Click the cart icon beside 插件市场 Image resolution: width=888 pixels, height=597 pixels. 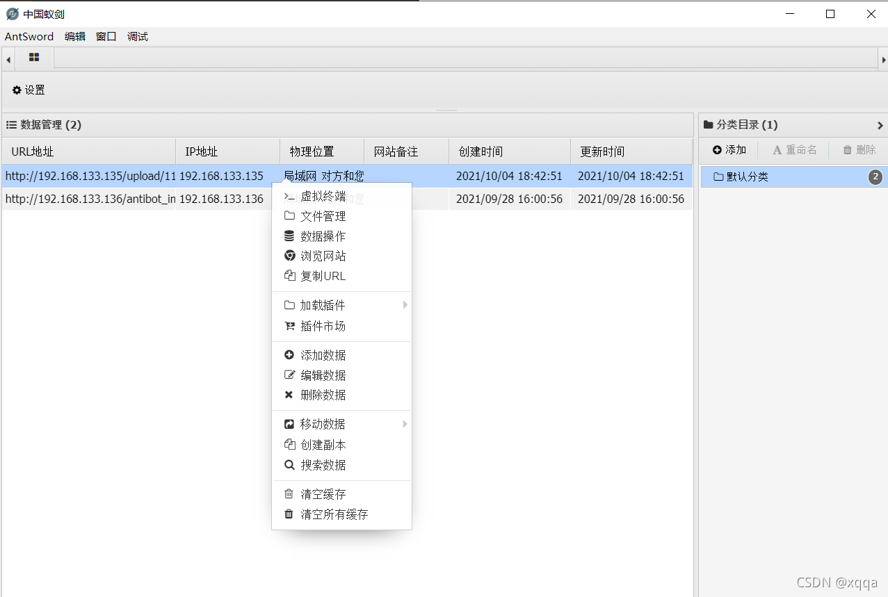tap(289, 326)
